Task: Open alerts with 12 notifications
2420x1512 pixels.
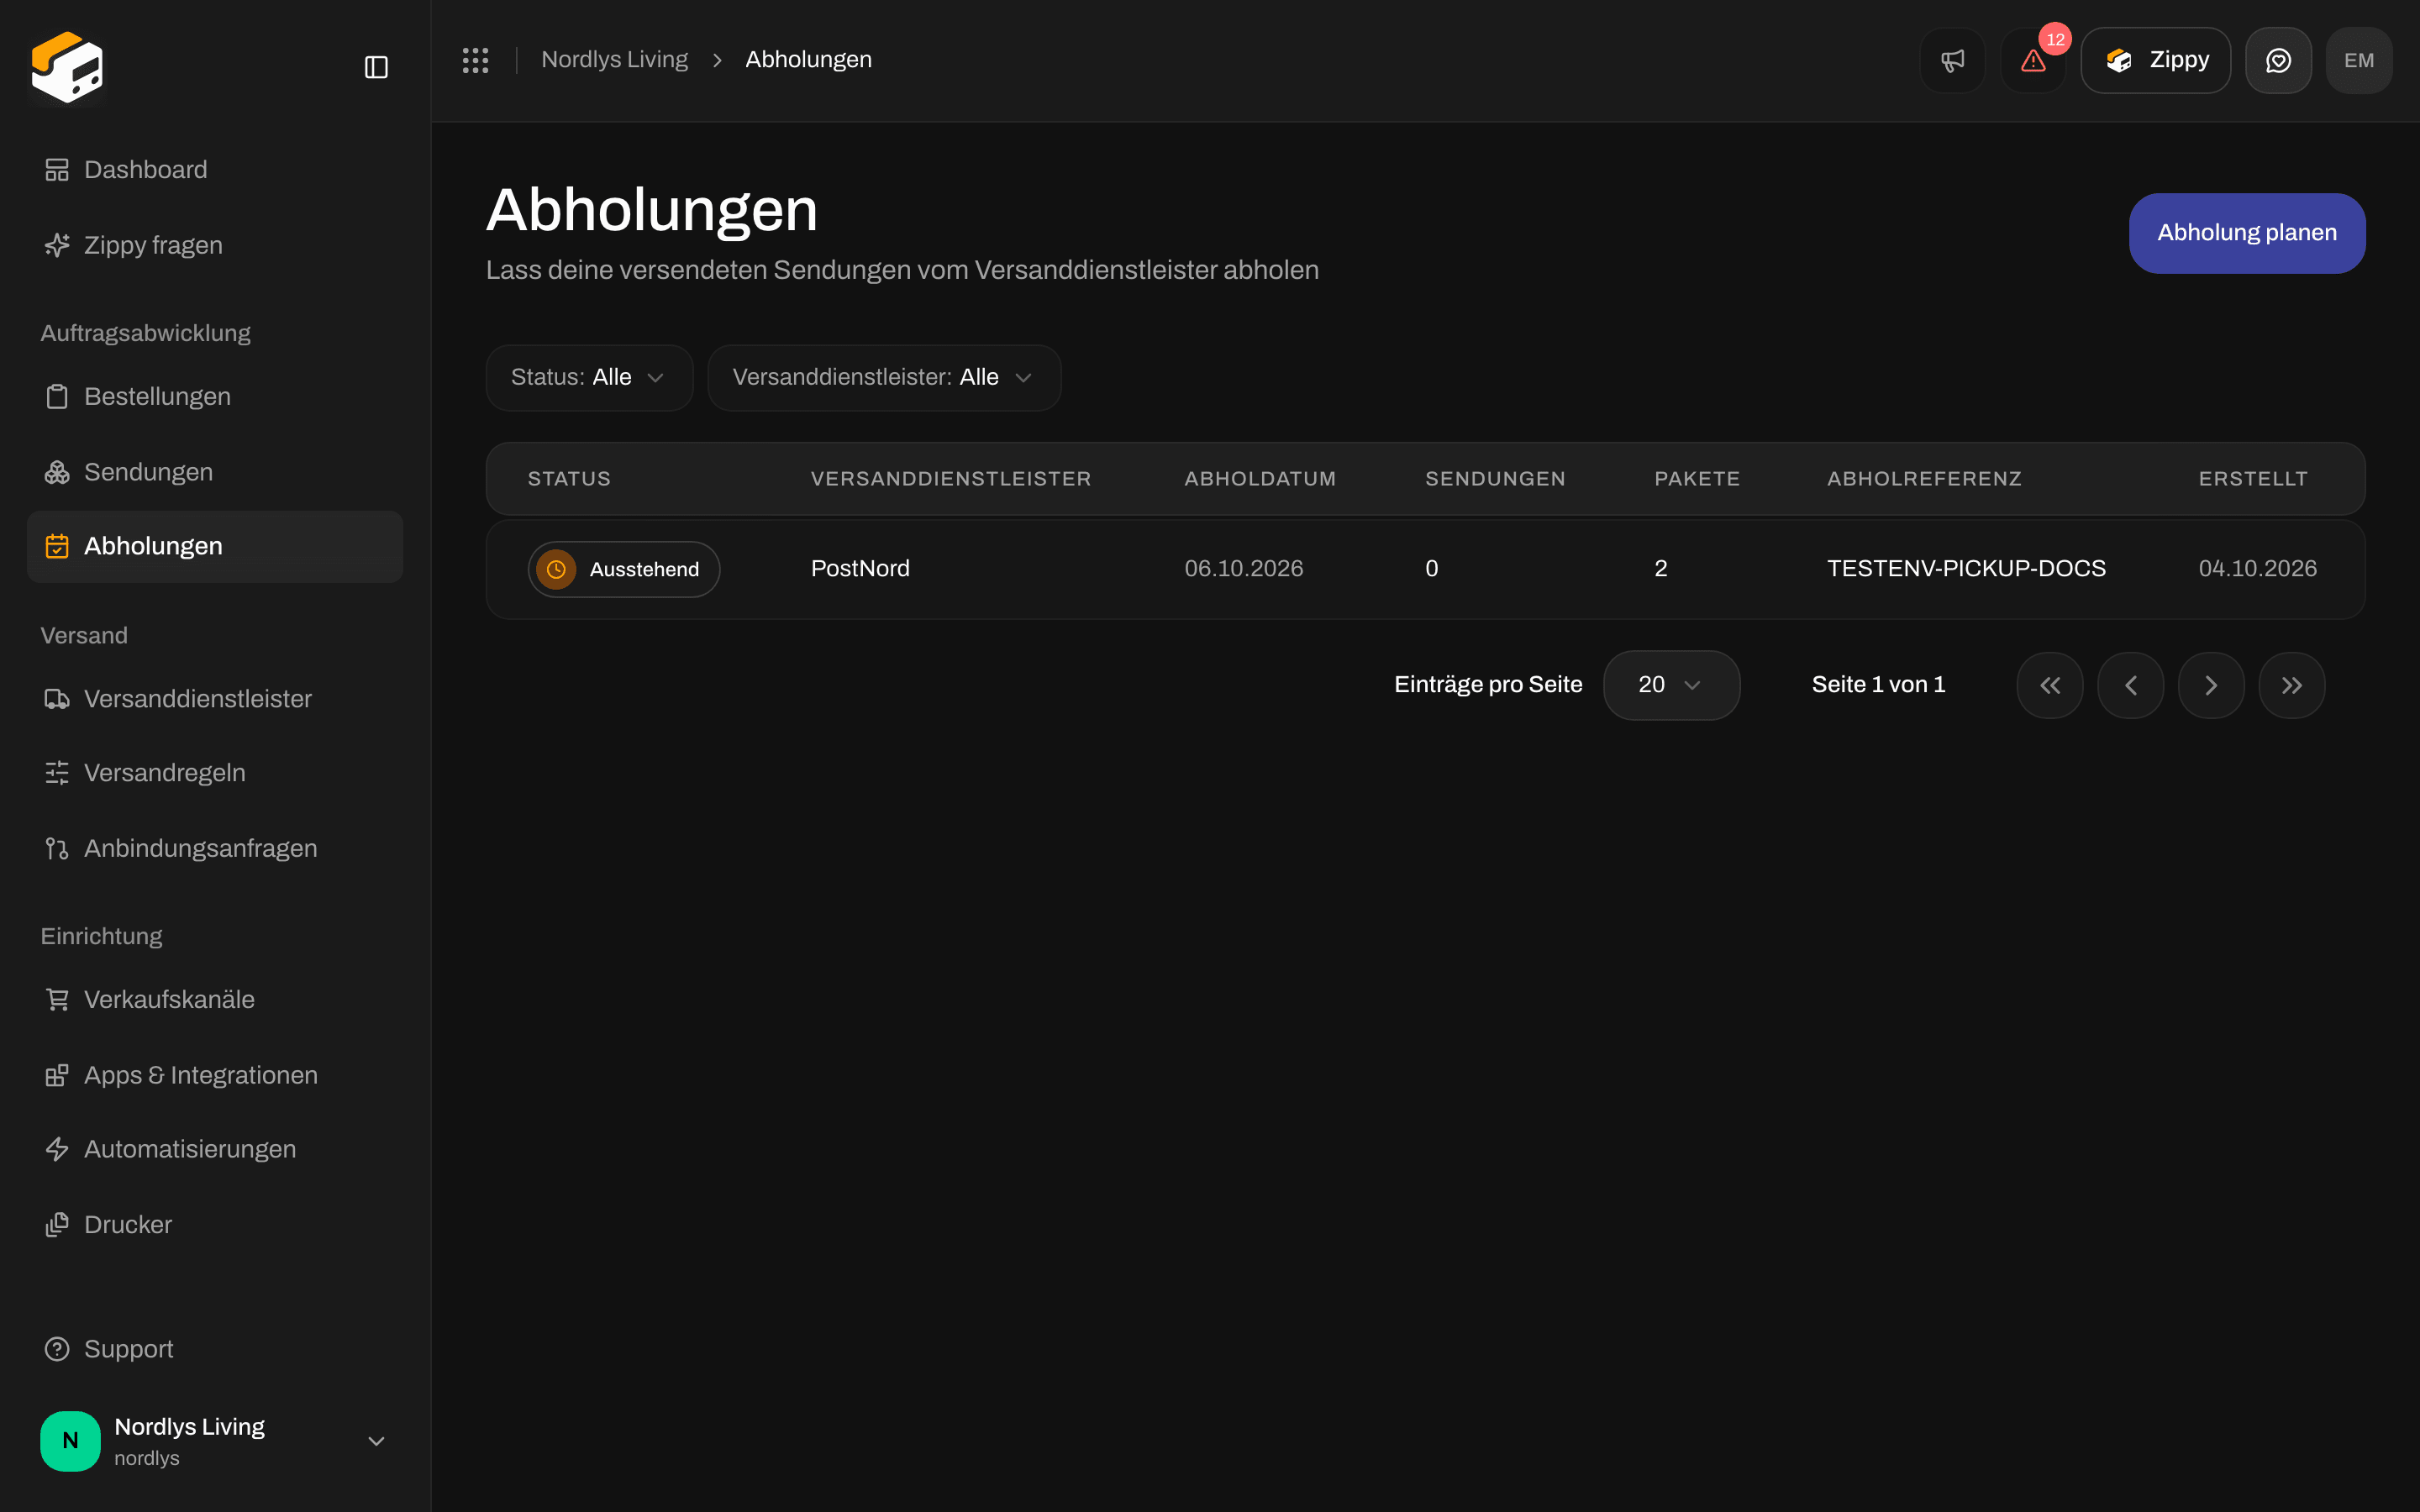Action: tap(2033, 60)
